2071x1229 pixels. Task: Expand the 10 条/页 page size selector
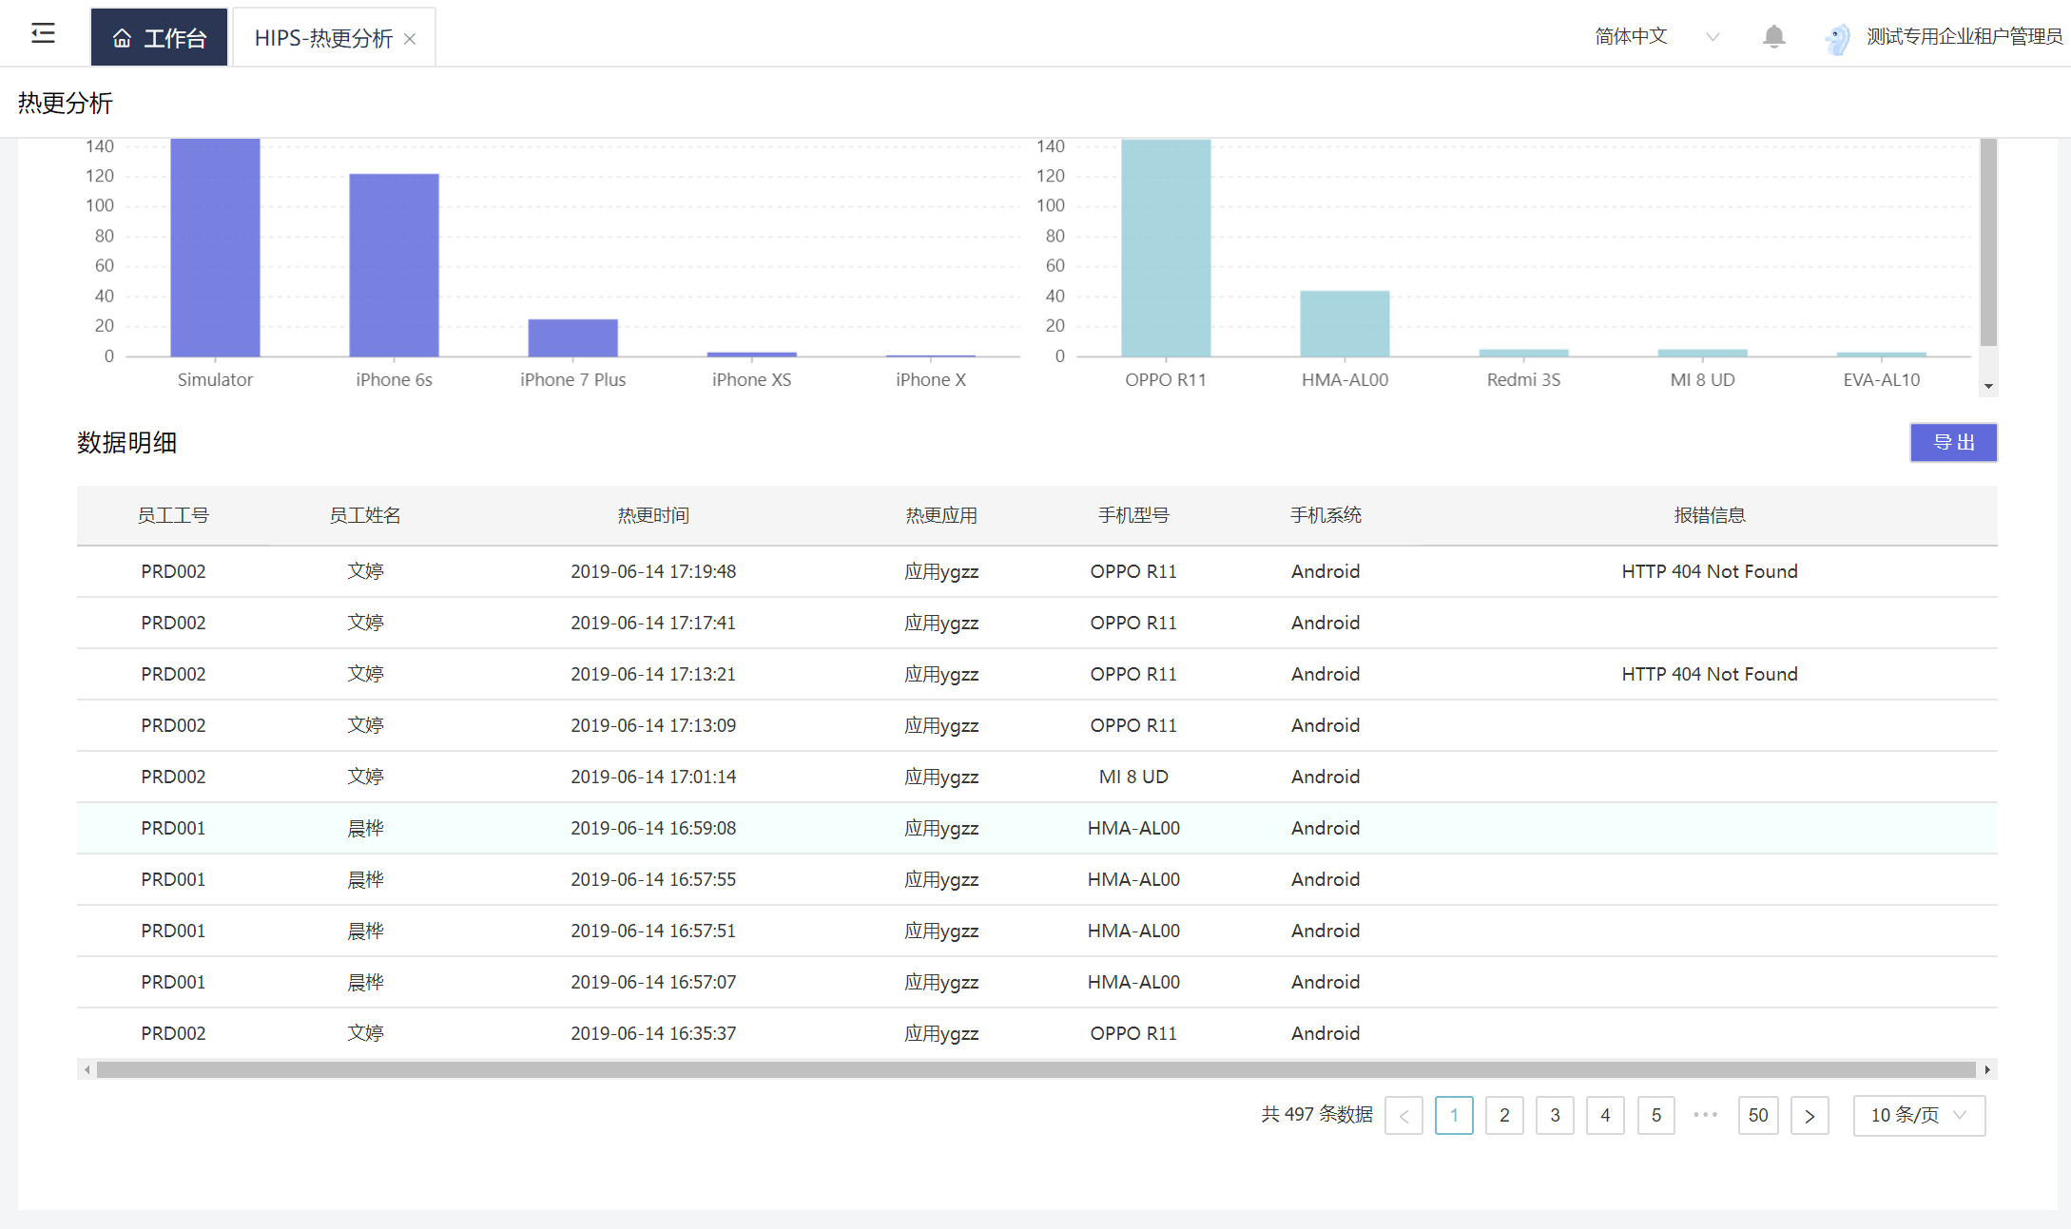[1919, 1116]
